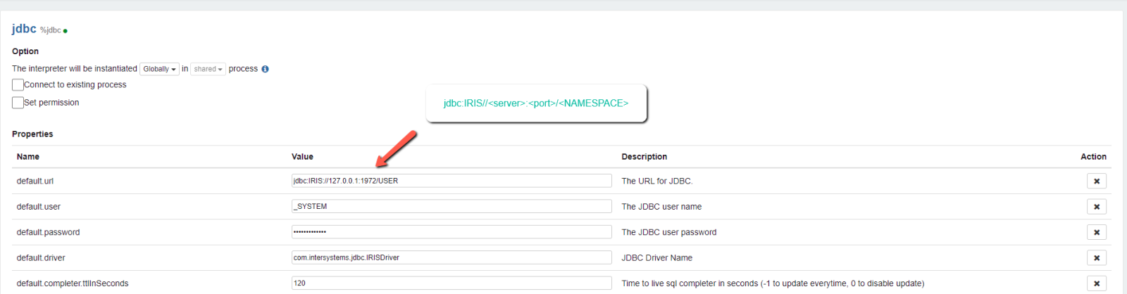Remove the default.password property
The width and height of the screenshot is (1127, 294).
tap(1096, 232)
